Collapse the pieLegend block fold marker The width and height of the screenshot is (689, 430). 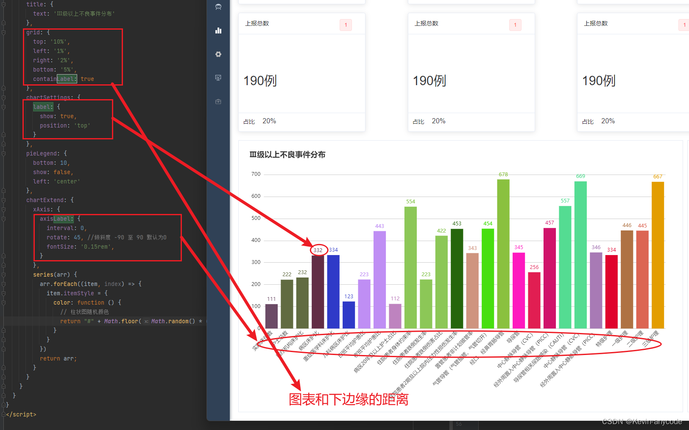tap(3, 153)
